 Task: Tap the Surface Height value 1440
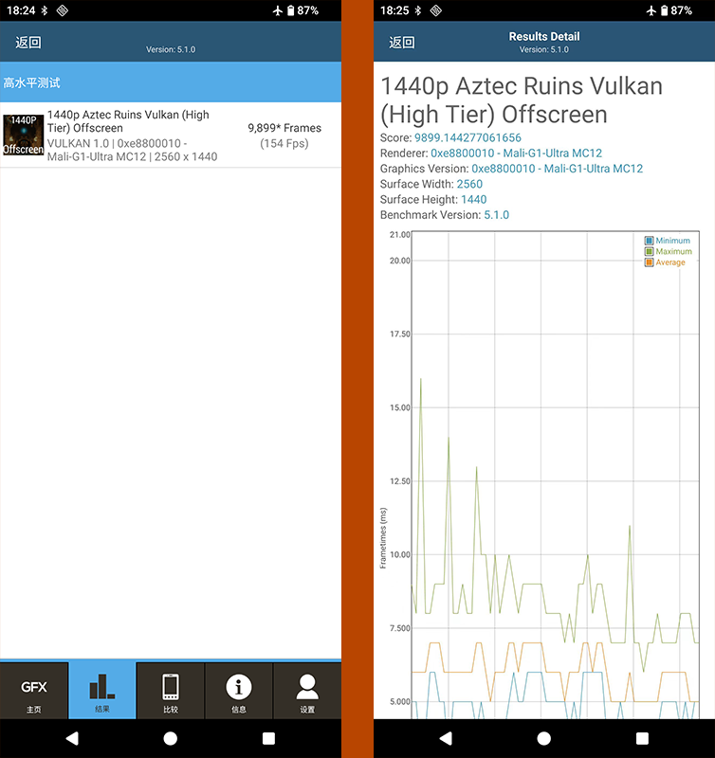[x=473, y=200]
